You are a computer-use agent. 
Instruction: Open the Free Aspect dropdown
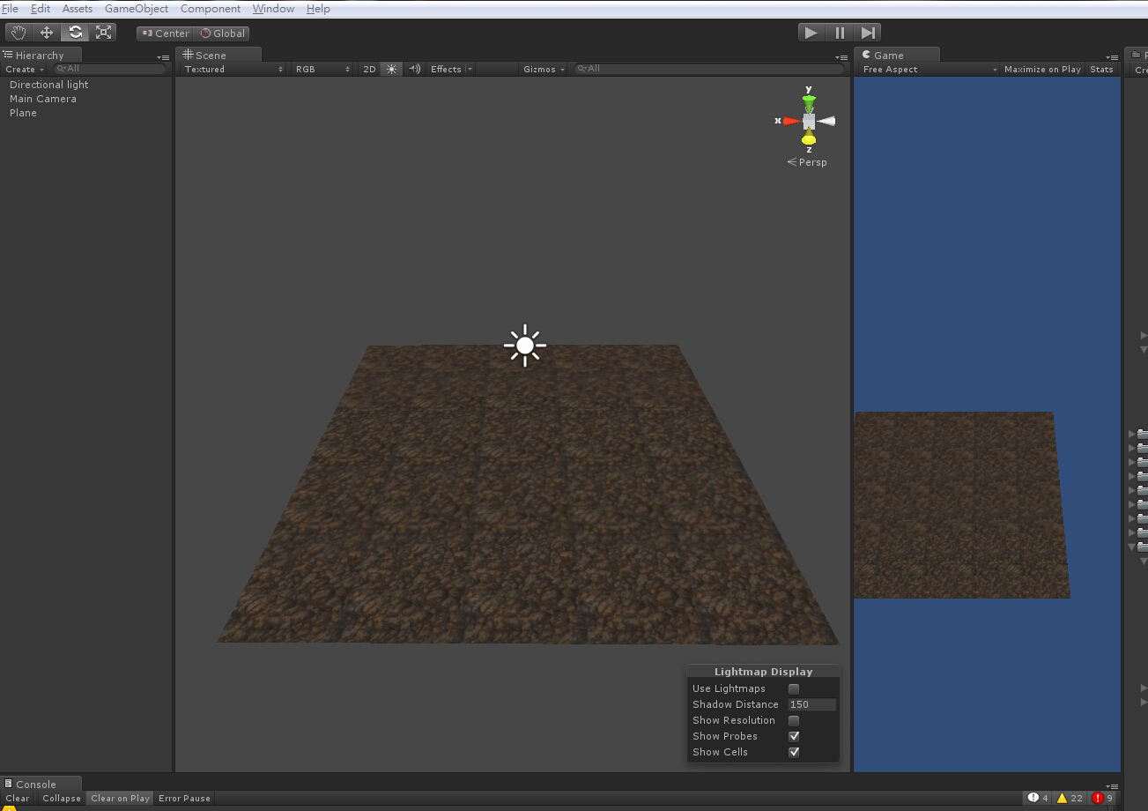[929, 69]
